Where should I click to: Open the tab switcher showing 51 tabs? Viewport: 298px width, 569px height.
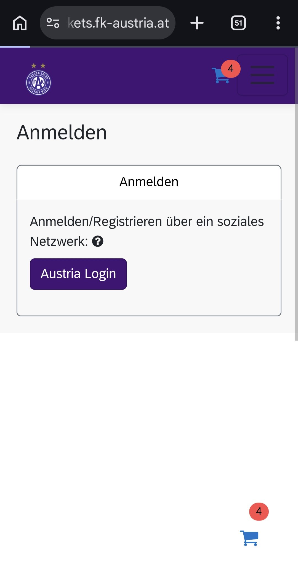238,23
